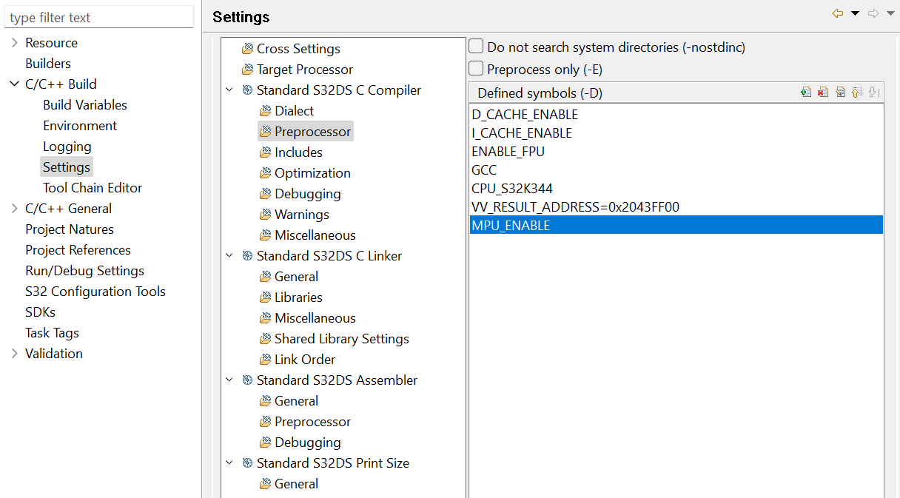900x498 pixels.
Task: Select the VV_RESULT_ADDRESS=0x2043FF00 symbol
Action: 676,207
